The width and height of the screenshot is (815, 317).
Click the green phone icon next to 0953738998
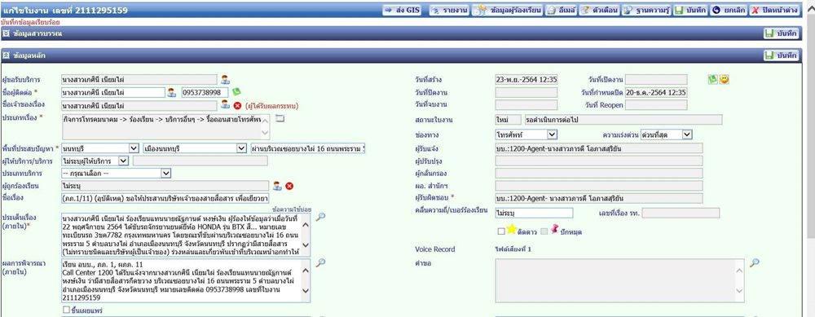236,92
